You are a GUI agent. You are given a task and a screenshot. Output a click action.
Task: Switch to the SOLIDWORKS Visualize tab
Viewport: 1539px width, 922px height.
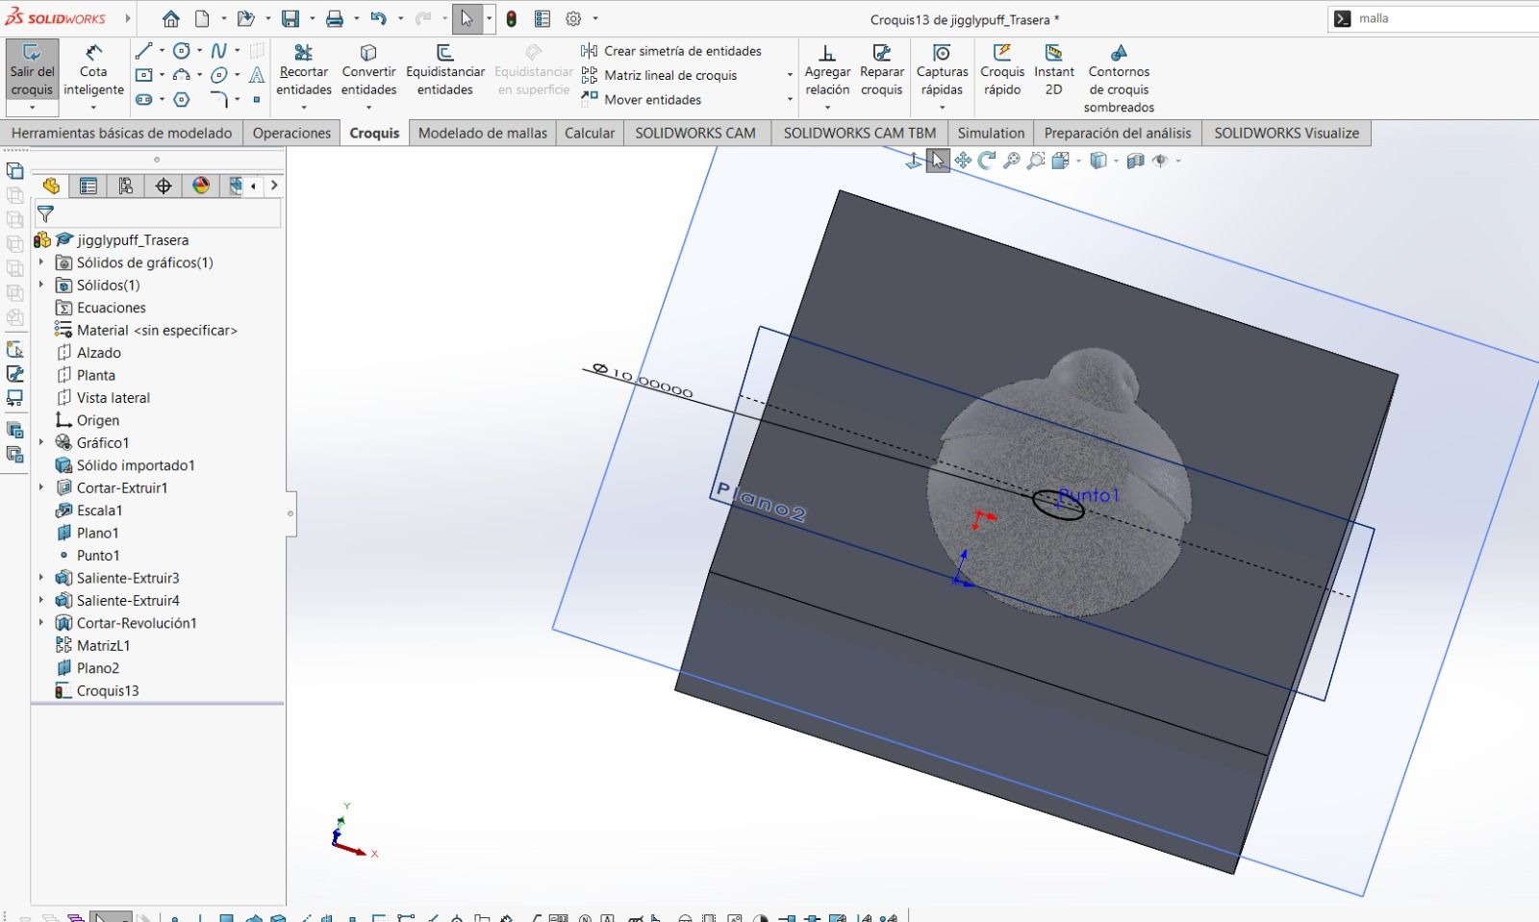1286,133
